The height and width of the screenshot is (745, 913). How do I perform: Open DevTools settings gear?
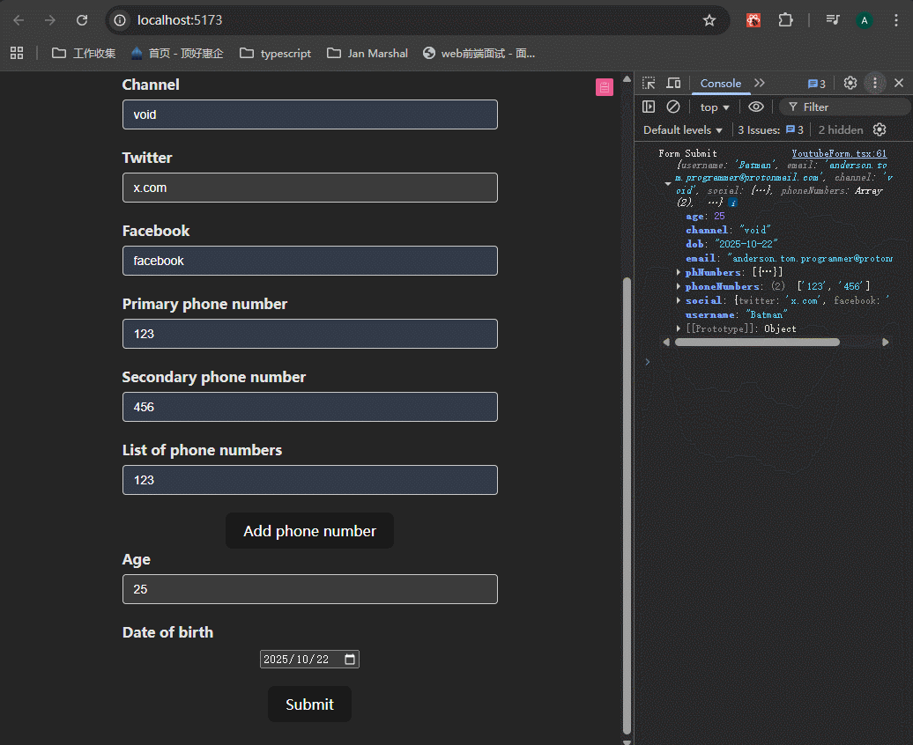(x=850, y=83)
